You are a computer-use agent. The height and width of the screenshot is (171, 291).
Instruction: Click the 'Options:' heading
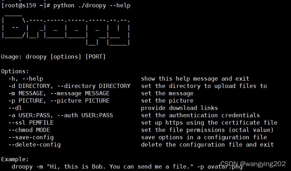(x=15, y=72)
